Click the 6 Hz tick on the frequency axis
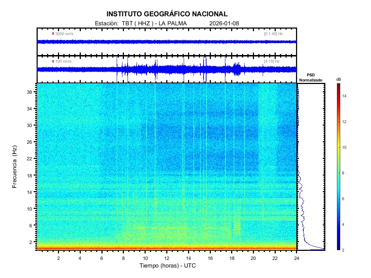This screenshot has width=371, height=278. (30, 225)
